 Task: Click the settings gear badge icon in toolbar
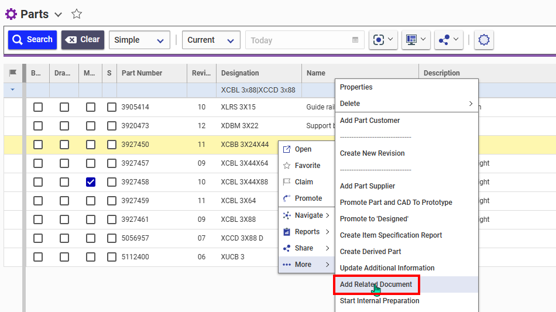483,40
